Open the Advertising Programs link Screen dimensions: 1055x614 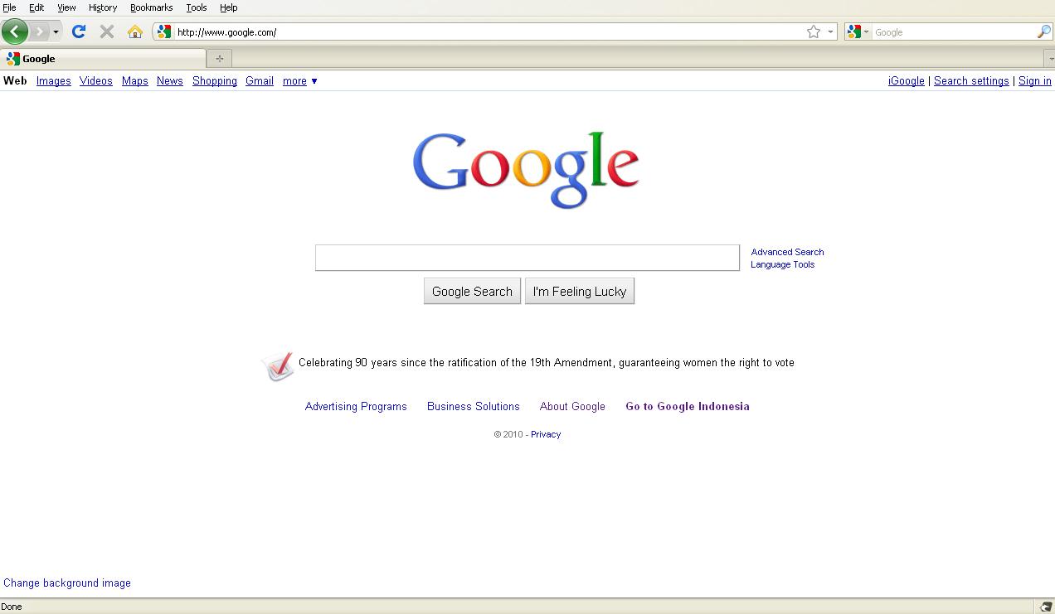point(356,407)
